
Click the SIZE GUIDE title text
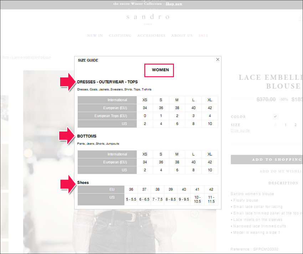(88, 60)
